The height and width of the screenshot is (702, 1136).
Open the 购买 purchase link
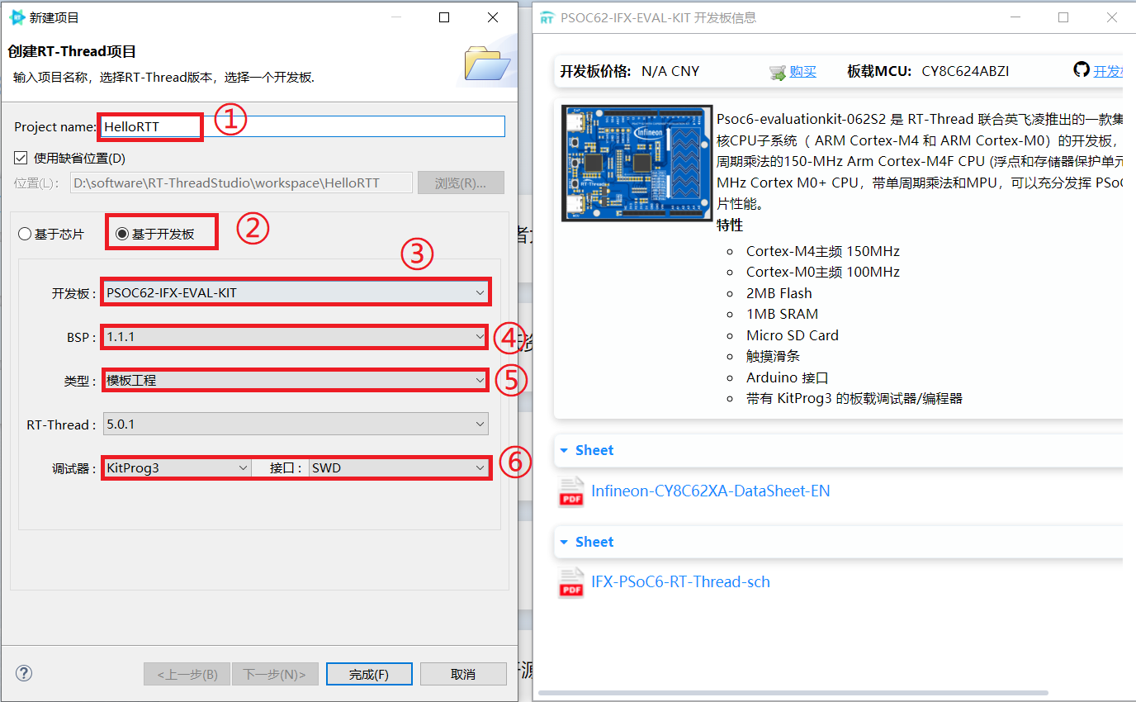(x=802, y=71)
